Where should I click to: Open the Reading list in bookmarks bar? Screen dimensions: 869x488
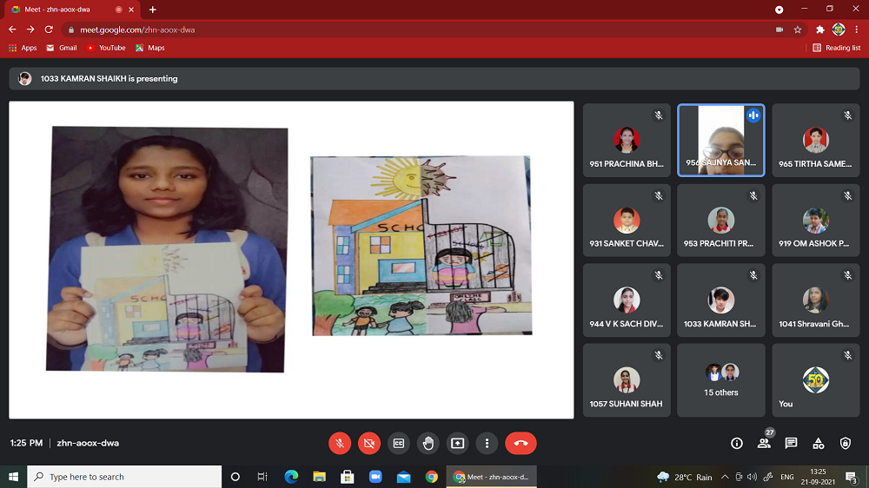[837, 48]
